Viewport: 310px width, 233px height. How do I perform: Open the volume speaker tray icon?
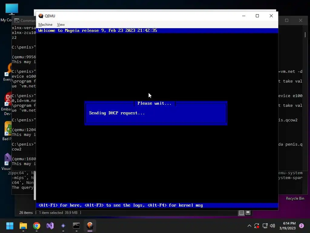point(272,226)
